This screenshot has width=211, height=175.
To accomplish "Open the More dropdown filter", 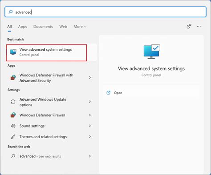I will tap(80, 27).
